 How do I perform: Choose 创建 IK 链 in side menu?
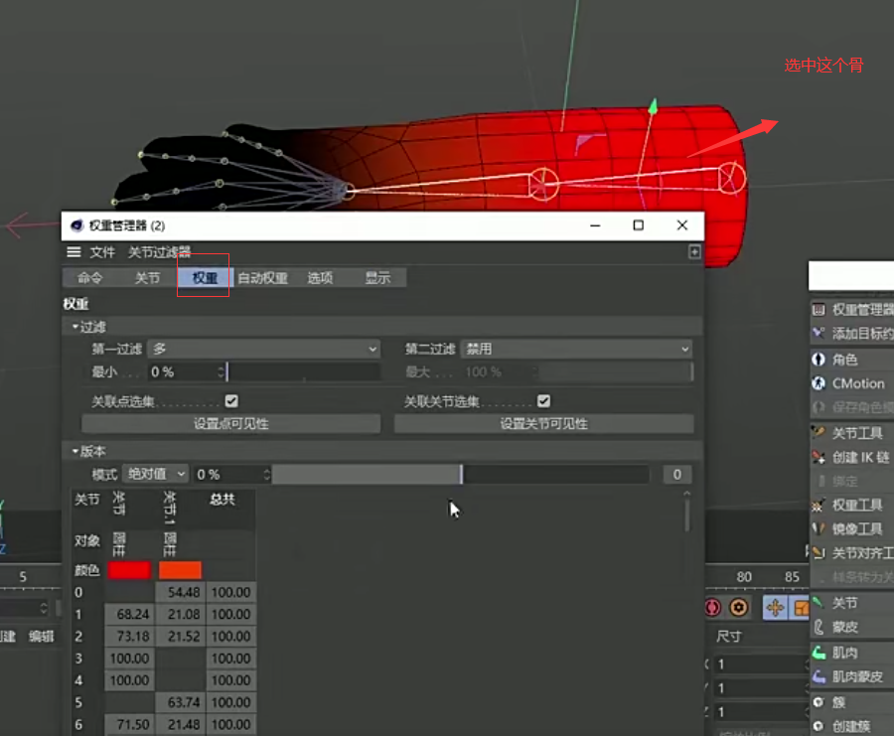(852, 457)
